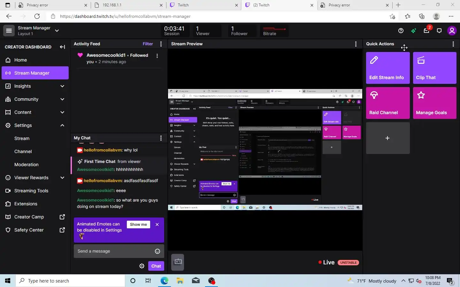Click the Send a message input
The height and width of the screenshot is (287, 460).
pyautogui.click(x=119, y=251)
